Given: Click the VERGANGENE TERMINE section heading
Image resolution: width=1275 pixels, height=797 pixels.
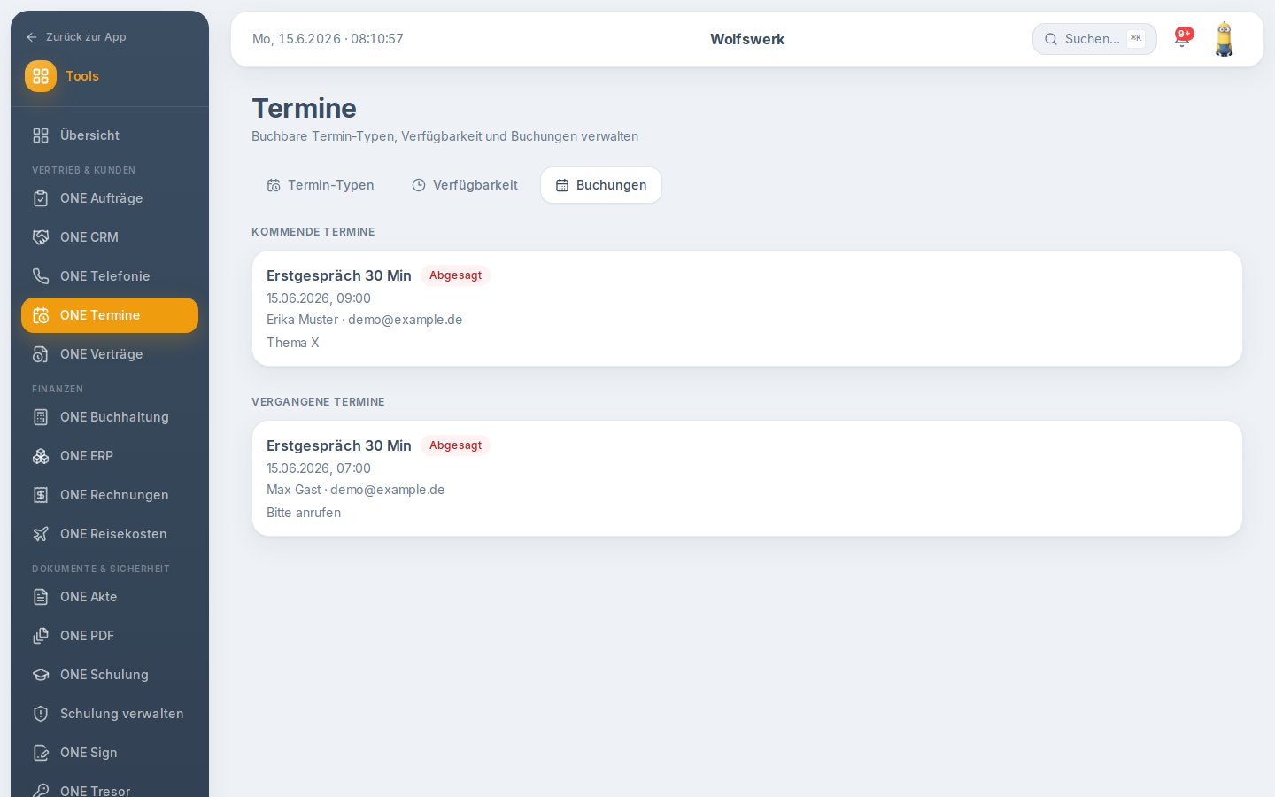Looking at the screenshot, I should [318, 402].
